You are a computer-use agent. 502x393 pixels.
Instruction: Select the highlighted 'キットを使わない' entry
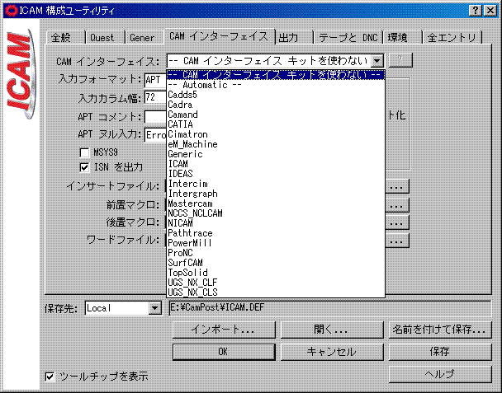pos(276,75)
